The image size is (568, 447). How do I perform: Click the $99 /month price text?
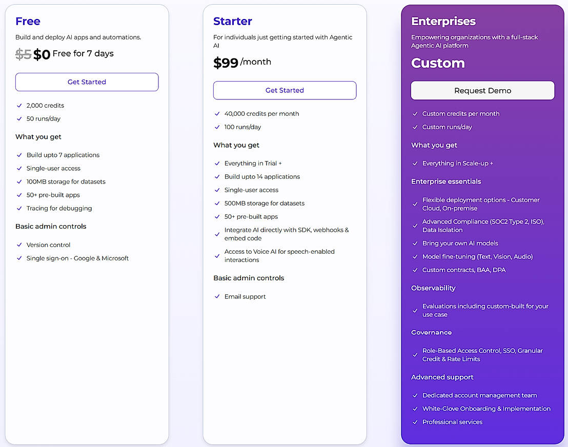[x=242, y=63]
